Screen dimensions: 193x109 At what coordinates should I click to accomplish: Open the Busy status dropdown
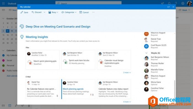[53, 12]
